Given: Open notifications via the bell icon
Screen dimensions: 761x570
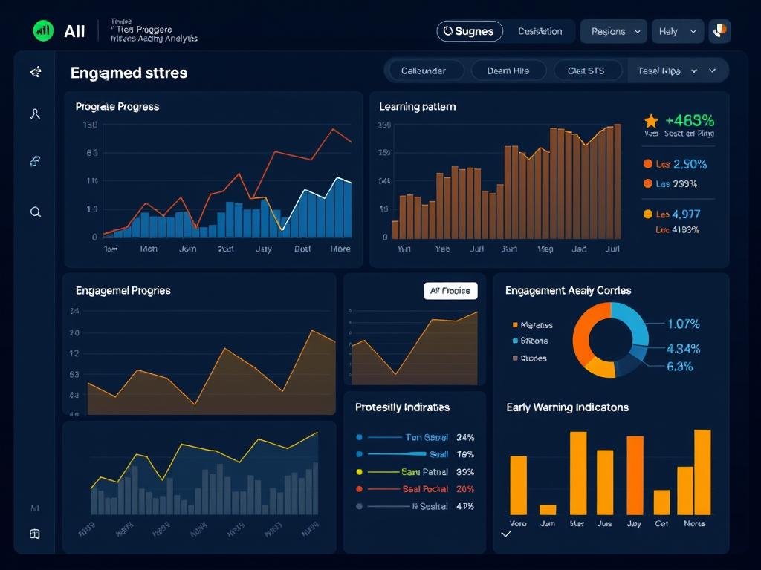Looking at the screenshot, I should pos(719,30).
